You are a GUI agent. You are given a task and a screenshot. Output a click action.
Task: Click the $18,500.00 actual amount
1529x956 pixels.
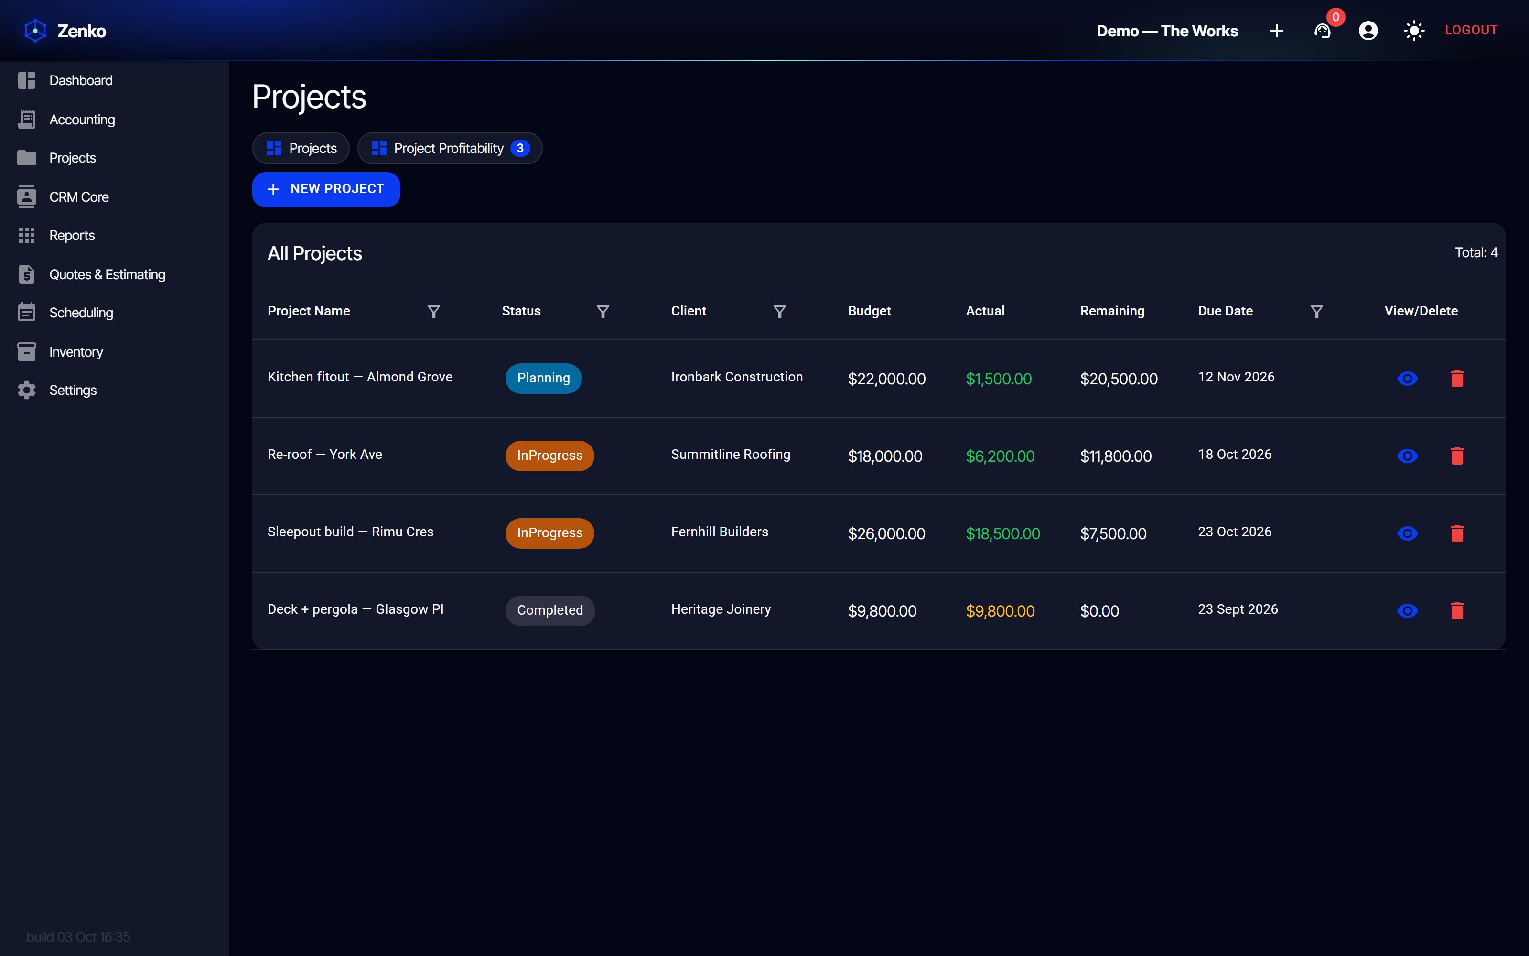[1003, 533]
